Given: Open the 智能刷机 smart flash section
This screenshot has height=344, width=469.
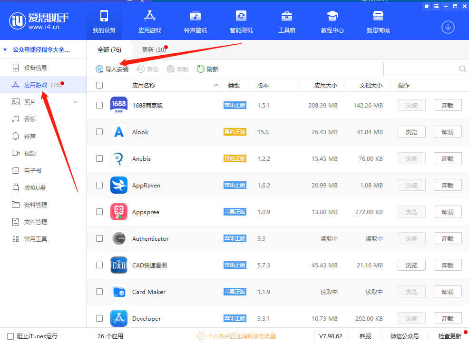Looking at the screenshot, I should tap(241, 21).
